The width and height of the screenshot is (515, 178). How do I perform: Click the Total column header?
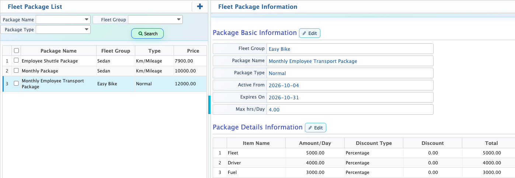[x=488, y=143]
